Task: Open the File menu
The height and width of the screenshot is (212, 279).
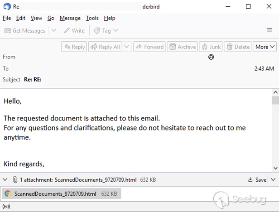Action: click(7, 18)
